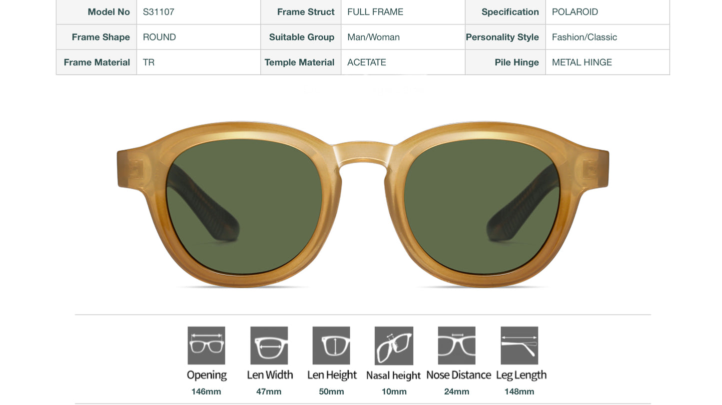This screenshot has width=722, height=405.
Task: Select the Len Height measurement icon
Action: click(331, 345)
